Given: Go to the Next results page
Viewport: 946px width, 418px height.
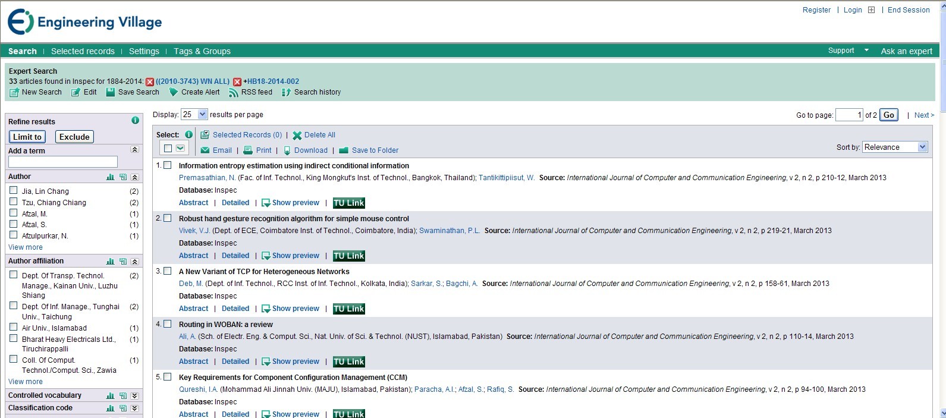Looking at the screenshot, I should 924,115.
